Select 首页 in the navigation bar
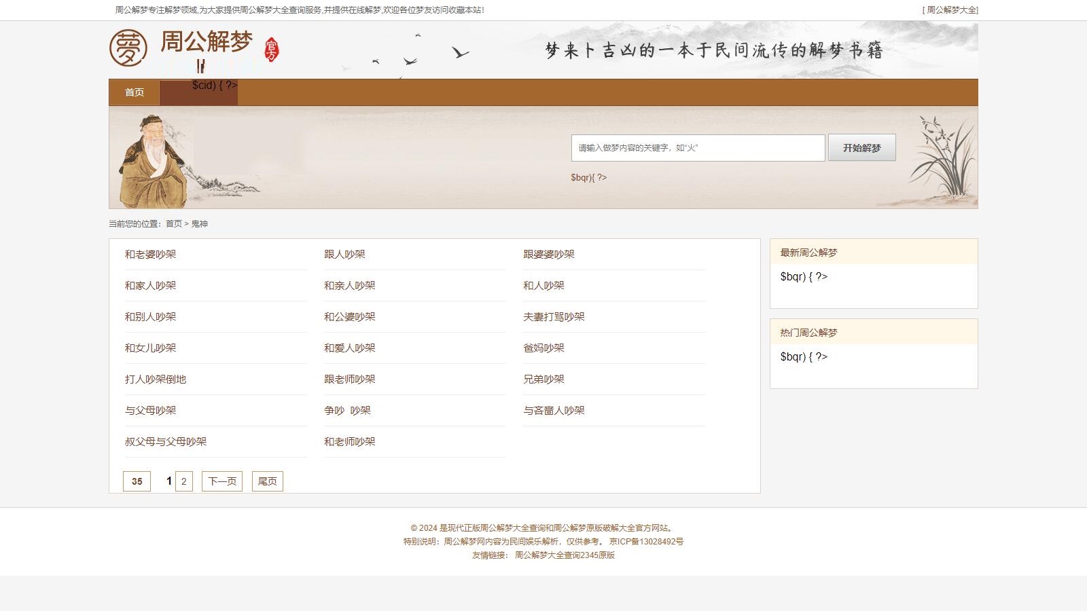The image size is (1087, 611). point(132,92)
